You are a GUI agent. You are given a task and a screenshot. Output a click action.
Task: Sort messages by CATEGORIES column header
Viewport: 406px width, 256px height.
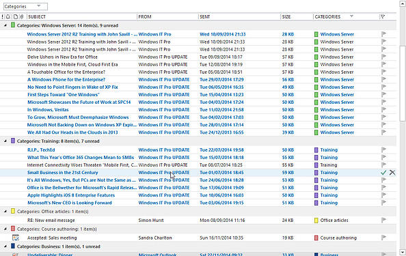(x=327, y=17)
